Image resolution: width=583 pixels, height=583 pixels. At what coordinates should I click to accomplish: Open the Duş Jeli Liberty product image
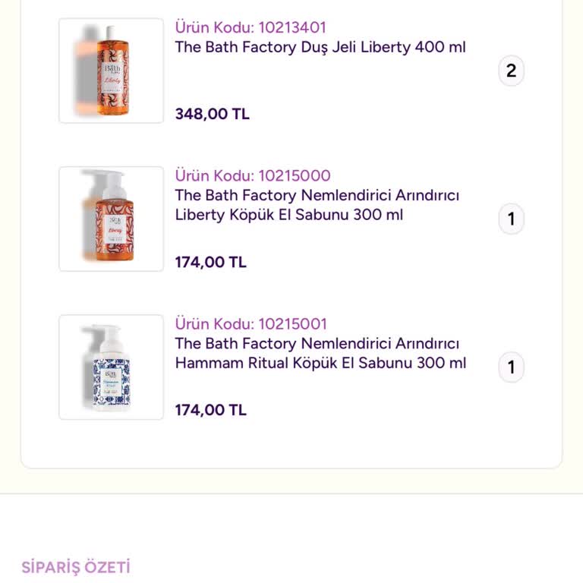pyautogui.click(x=111, y=71)
